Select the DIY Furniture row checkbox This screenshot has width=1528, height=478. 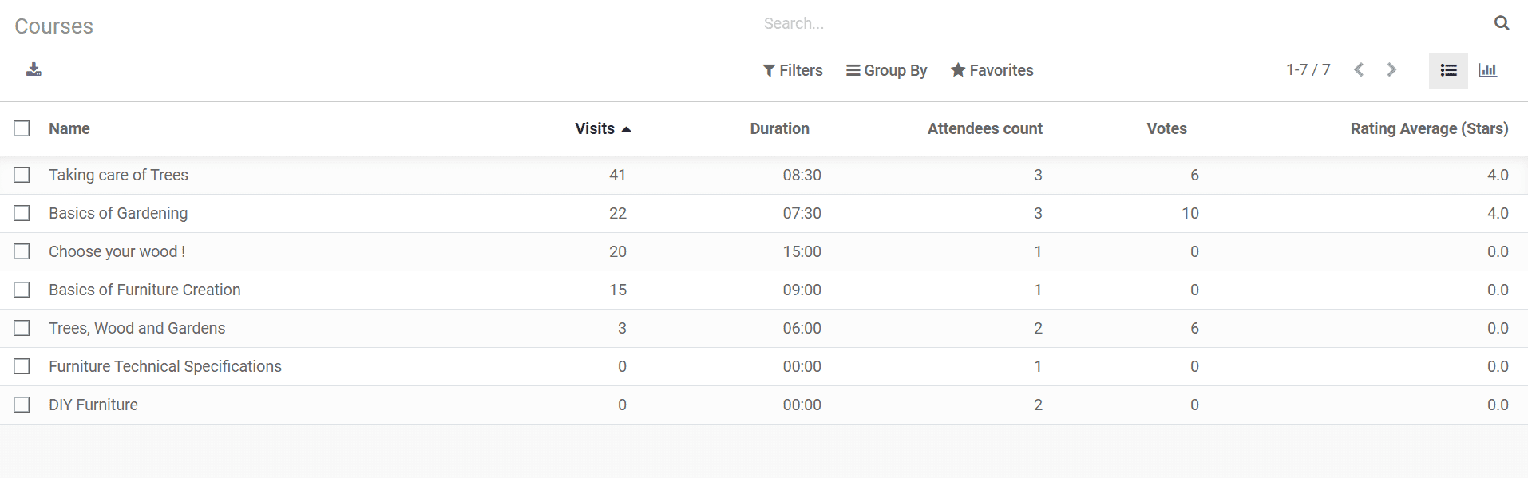tap(22, 405)
